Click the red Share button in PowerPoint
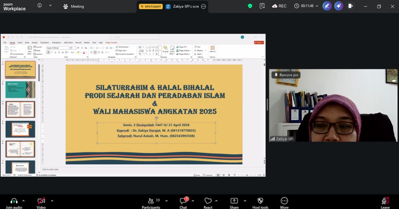Viewport: 399px width, 209px height. pyautogui.click(x=259, y=43)
